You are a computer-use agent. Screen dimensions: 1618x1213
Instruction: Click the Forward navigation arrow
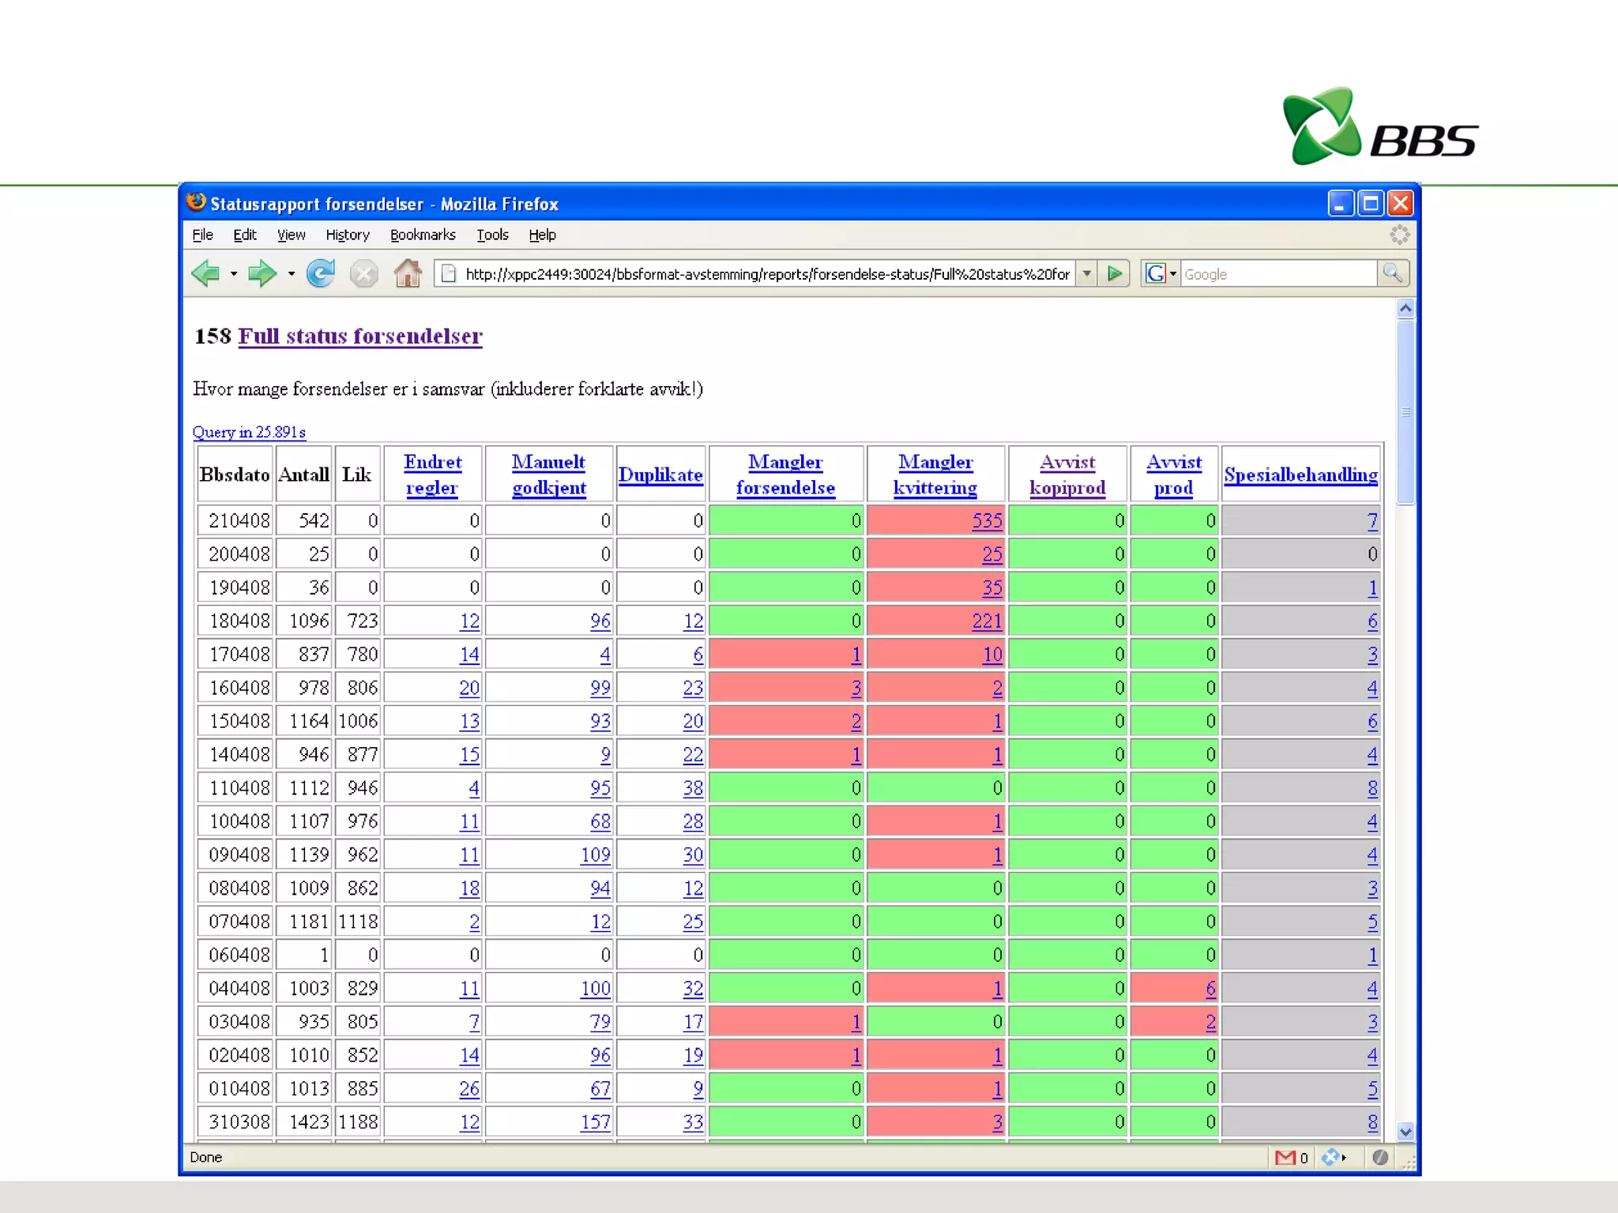tap(262, 274)
